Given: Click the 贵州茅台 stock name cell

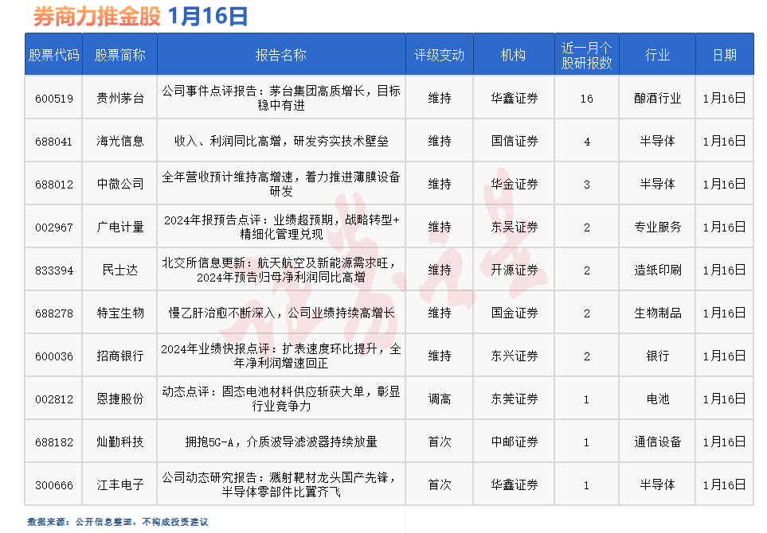Looking at the screenshot, I should point(120,98).
